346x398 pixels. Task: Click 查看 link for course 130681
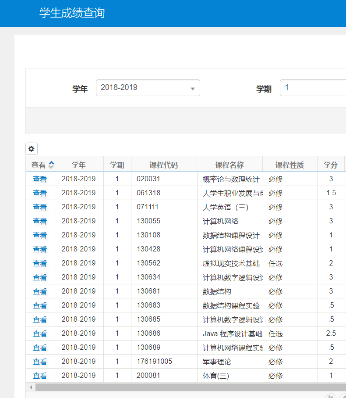tap(40, 291)
